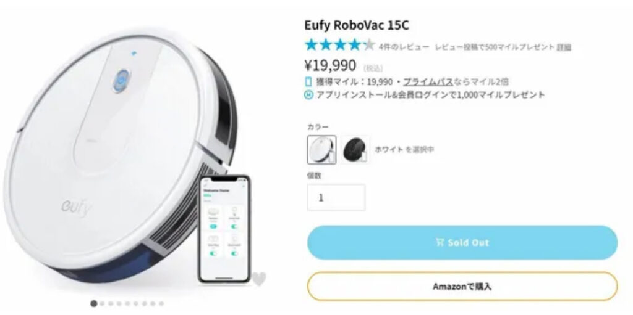
Task: Click the smartphone image beside the RoboVac
Action: point(224,229)
